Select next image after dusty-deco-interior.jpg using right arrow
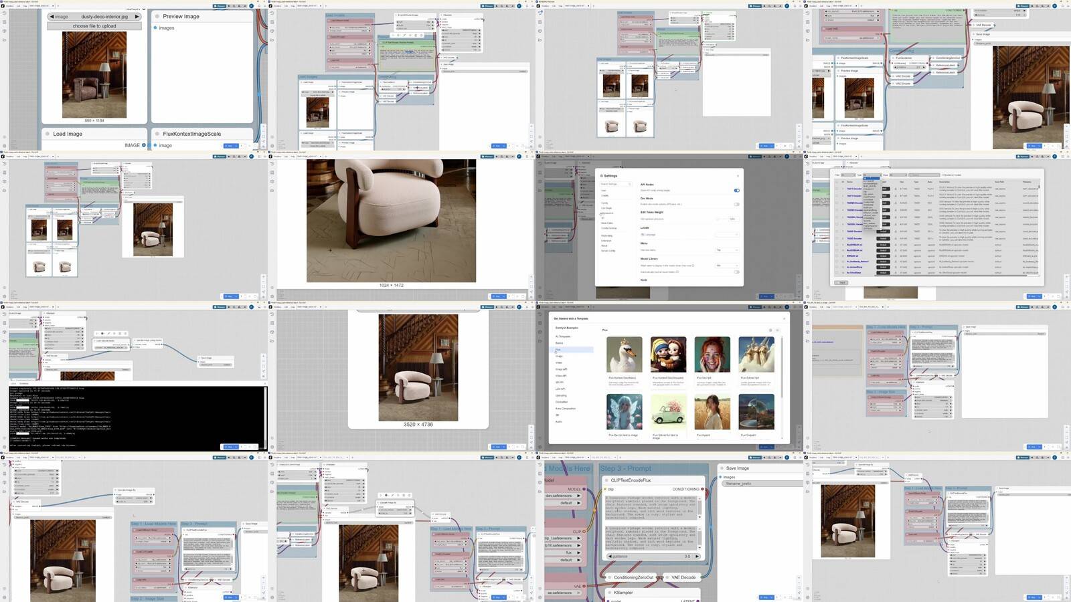The height and width of the screenshot is (602, 1071). click(137, 17)
